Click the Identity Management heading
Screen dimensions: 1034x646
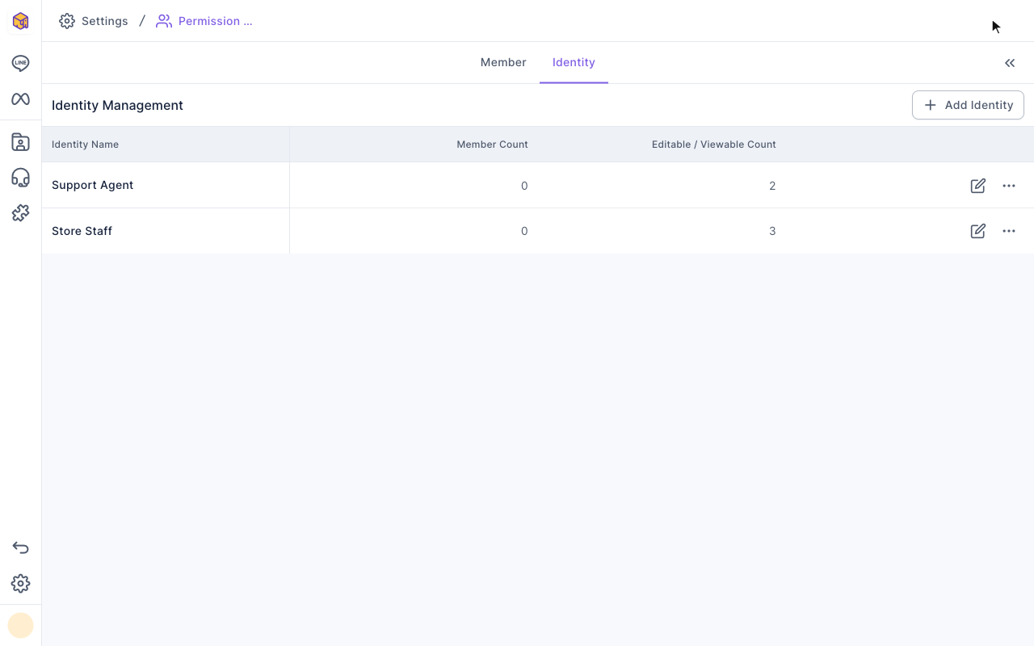pyautogui.click(x=117, y=105)
